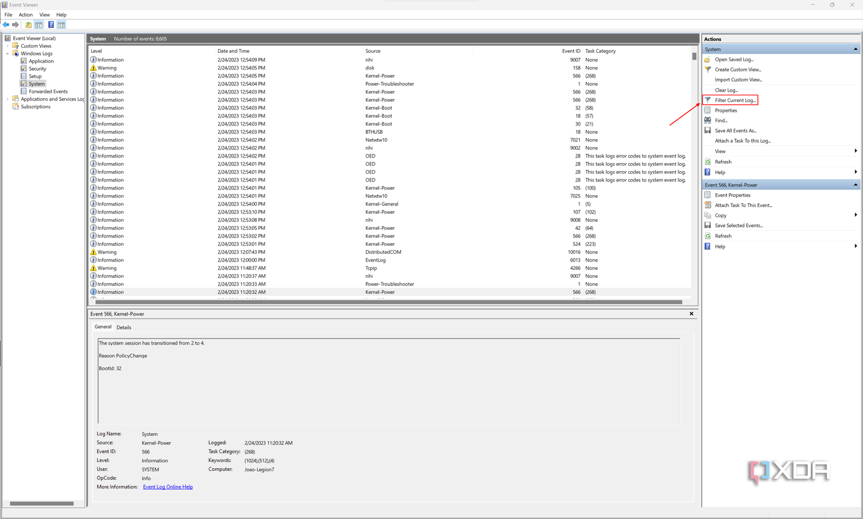Open Event Properties for Event 566
This screenshot has width=863, height=519.
point(731,195)
